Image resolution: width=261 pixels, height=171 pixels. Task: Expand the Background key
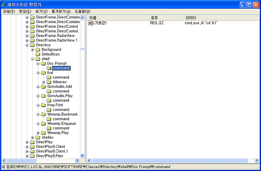click(33, 50)
